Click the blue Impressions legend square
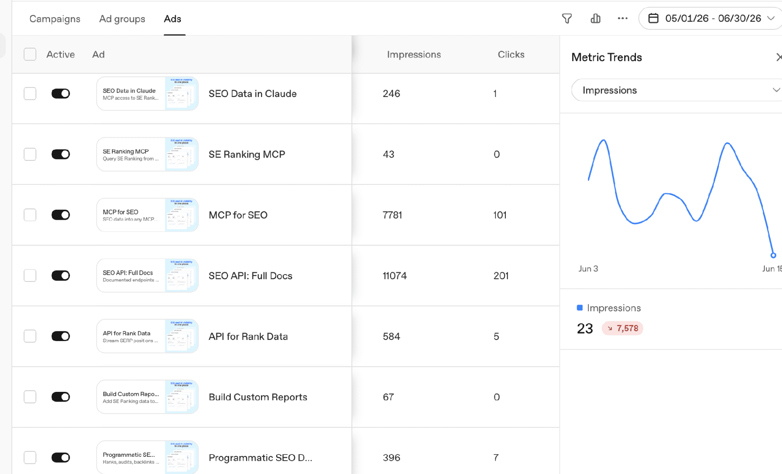782x474 pixels. [580, 308]
